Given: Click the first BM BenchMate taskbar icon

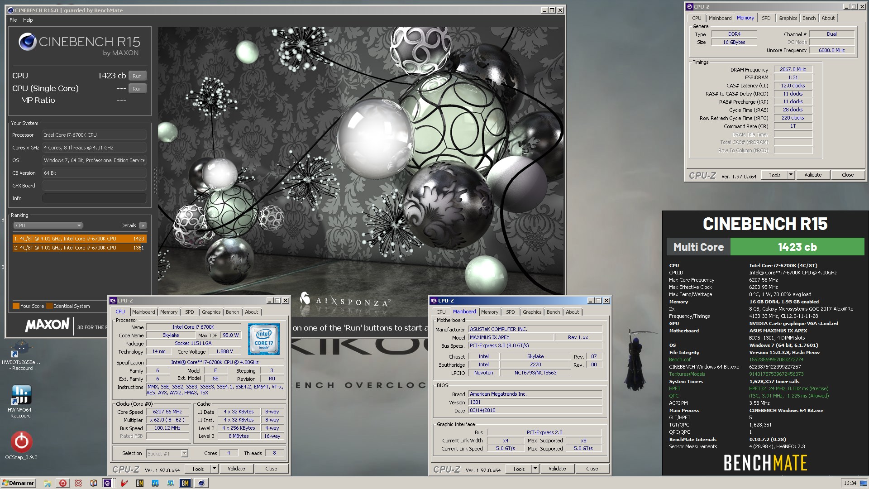Looking at the screenshot, I should click(140, 483).
